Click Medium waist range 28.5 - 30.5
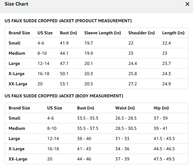Viewport: 193px width, 166px height. [126, 128]
